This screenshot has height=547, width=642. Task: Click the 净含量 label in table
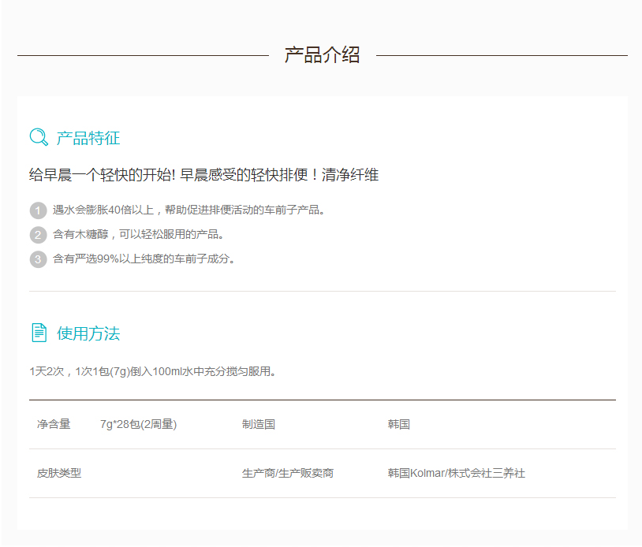pyautogui.click(x=54, y=424)
